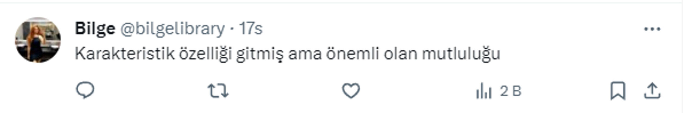Click the reply speech bubble icon
The width and height of the screenshot is (700, 113).
pyautogui.click(x=85, y=91)
